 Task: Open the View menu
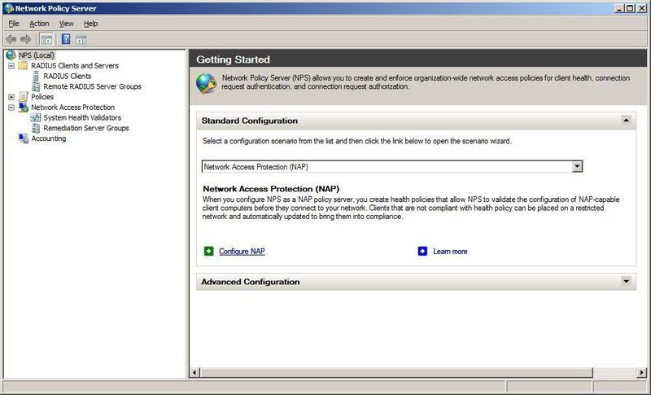[x=67, y=24]
